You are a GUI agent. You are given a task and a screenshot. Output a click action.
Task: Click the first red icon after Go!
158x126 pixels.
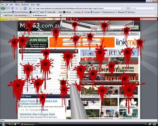tap(68, 19)
